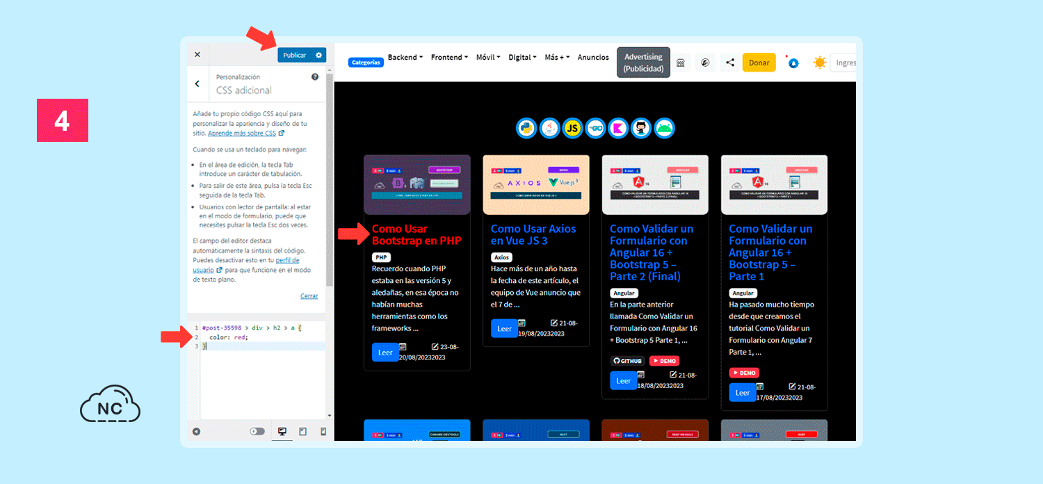This screenshot has width=1043, height=484.
Task: Expand the Backend dropdown menu
Action: [x=405, y=58]
